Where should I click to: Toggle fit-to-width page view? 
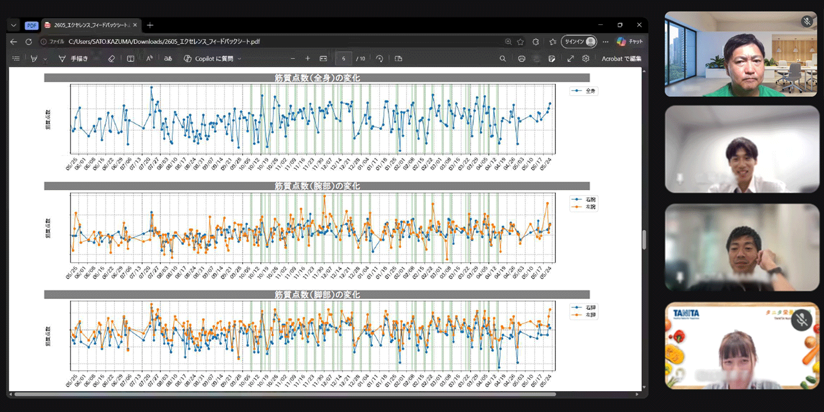tap(324, 58)
